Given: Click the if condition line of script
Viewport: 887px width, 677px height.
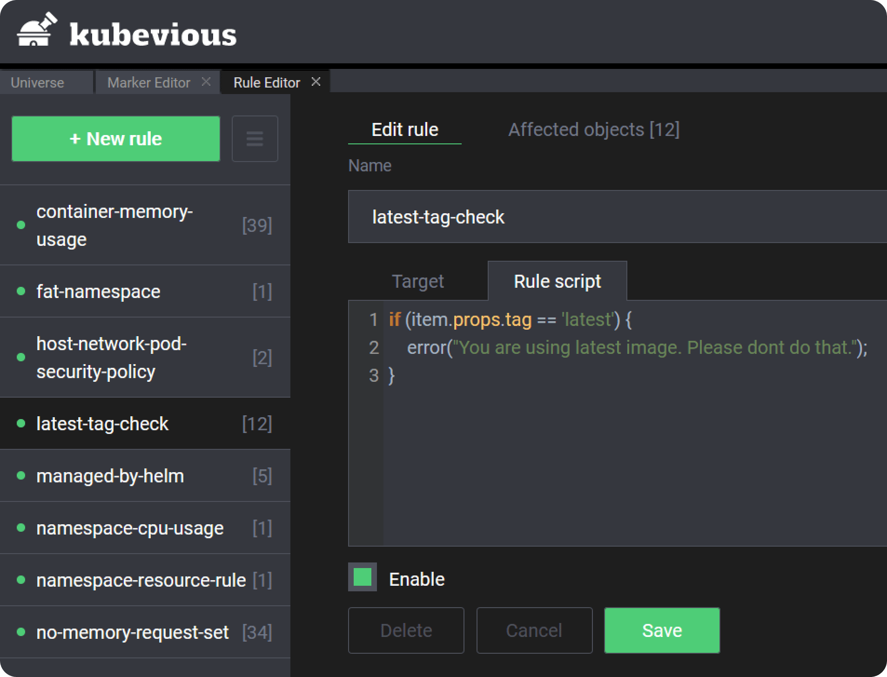Looking at the screenshot, I should coord(510,319).
